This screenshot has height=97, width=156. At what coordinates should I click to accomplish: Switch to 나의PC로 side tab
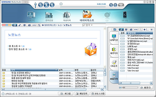114,38
